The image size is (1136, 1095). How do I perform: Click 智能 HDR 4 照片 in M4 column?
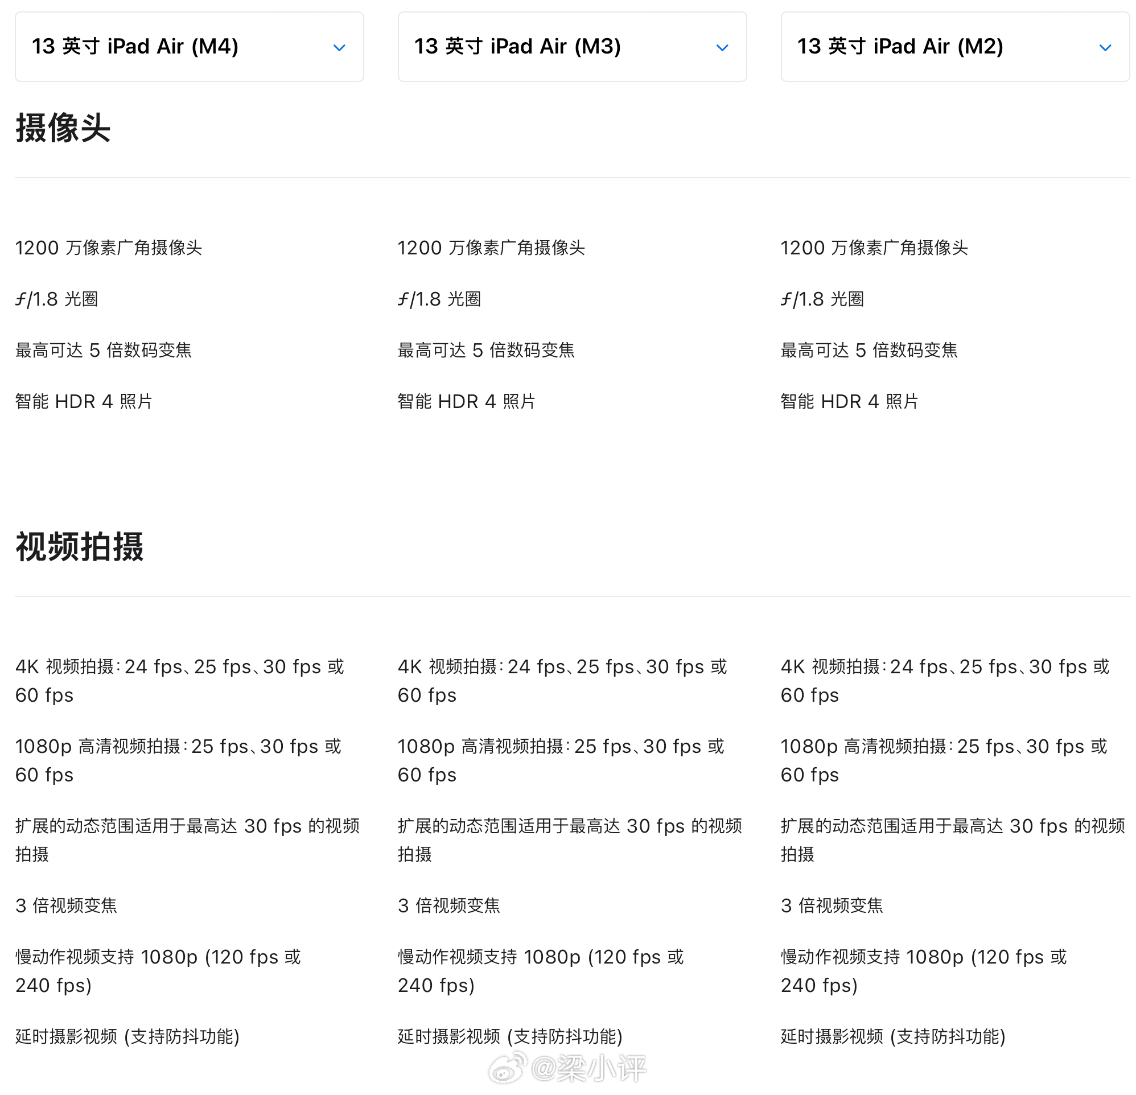click(84, 401)
